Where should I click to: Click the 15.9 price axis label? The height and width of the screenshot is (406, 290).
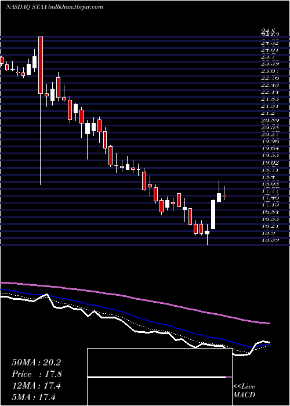coord(268,233)
